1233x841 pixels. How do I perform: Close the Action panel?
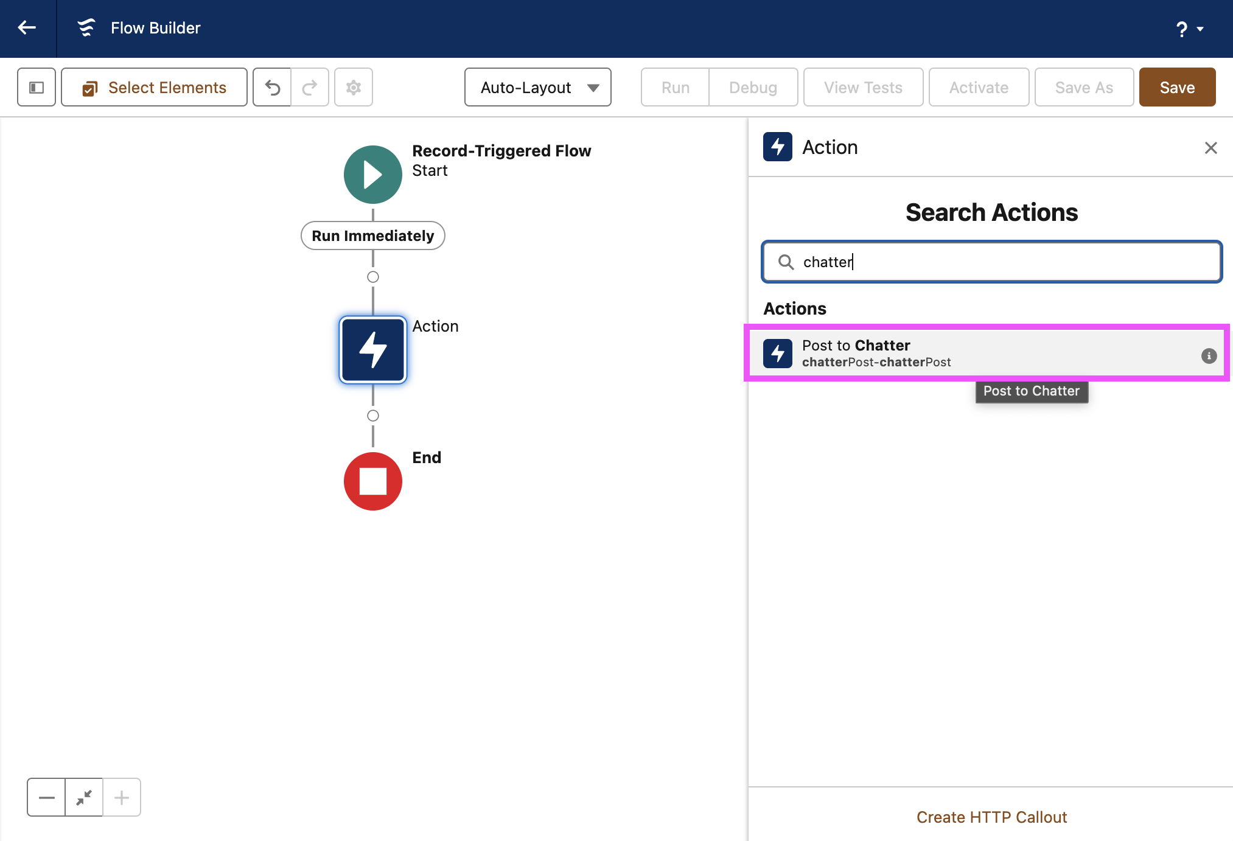pyautogui.click(x=1210, y=148)
